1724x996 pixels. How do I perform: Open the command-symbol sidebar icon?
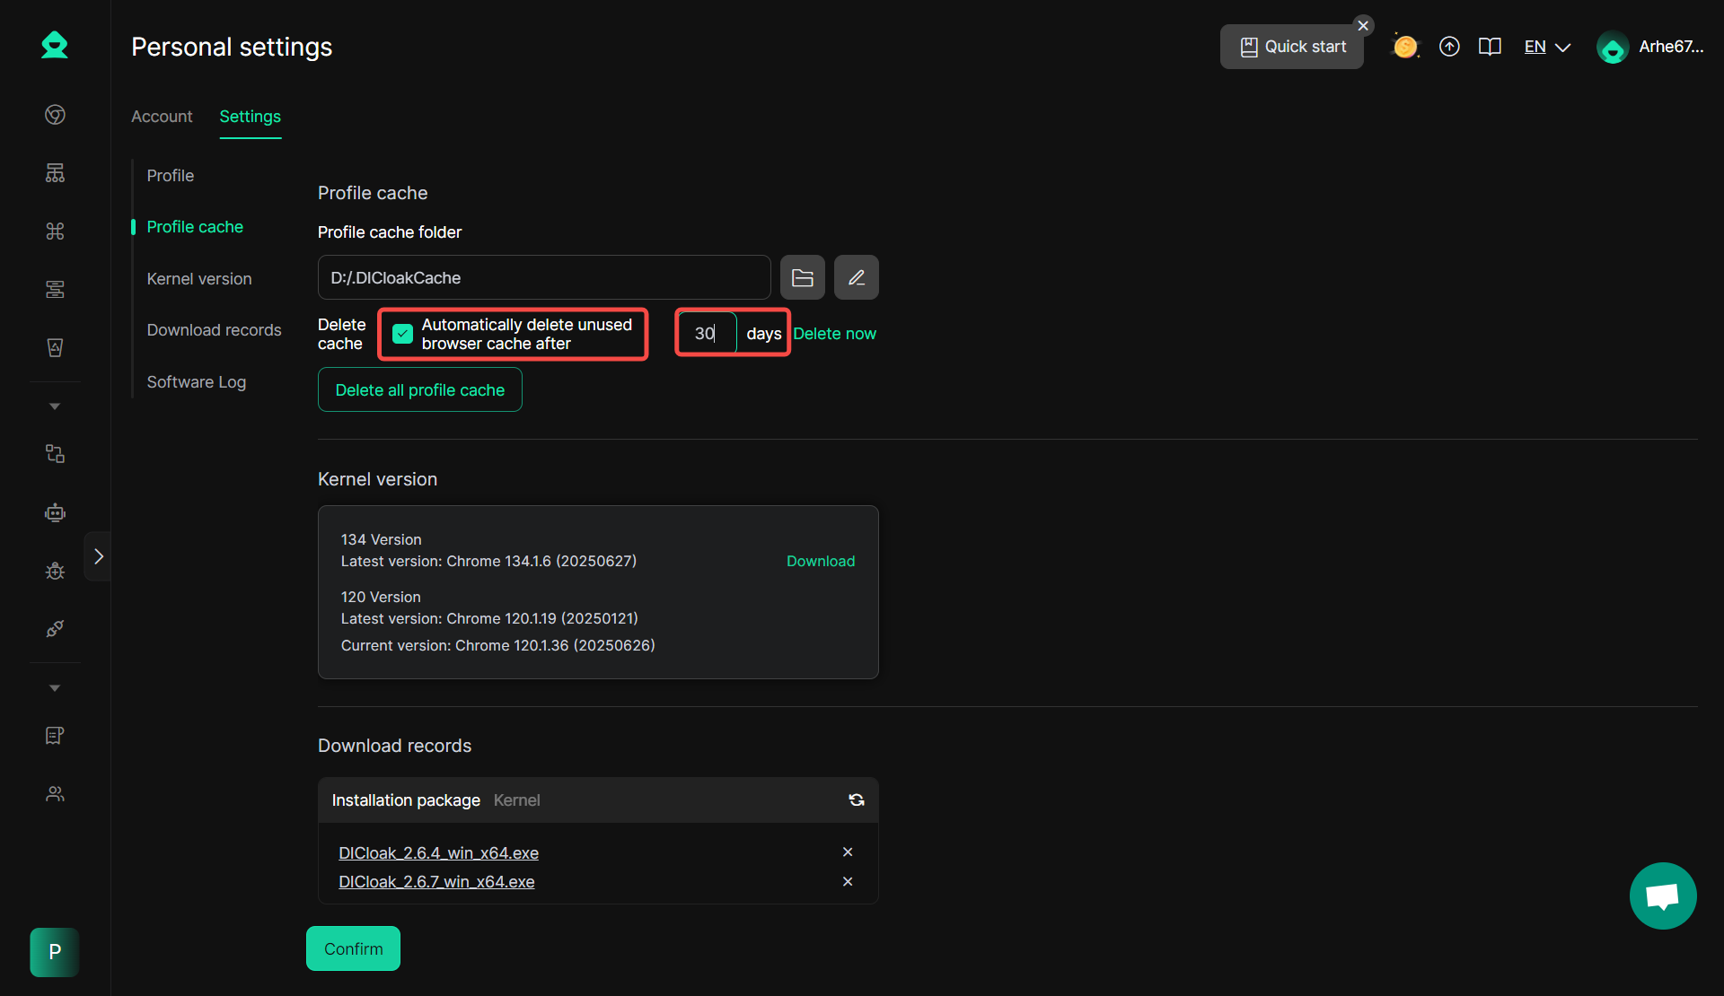point(55,232)
